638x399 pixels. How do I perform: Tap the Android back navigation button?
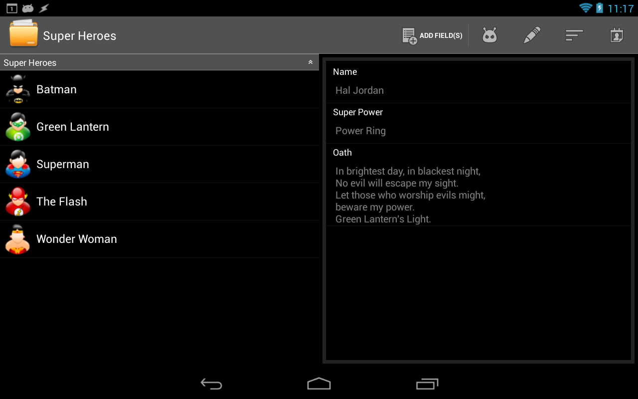pyautogui.click(x=211, y=384)
